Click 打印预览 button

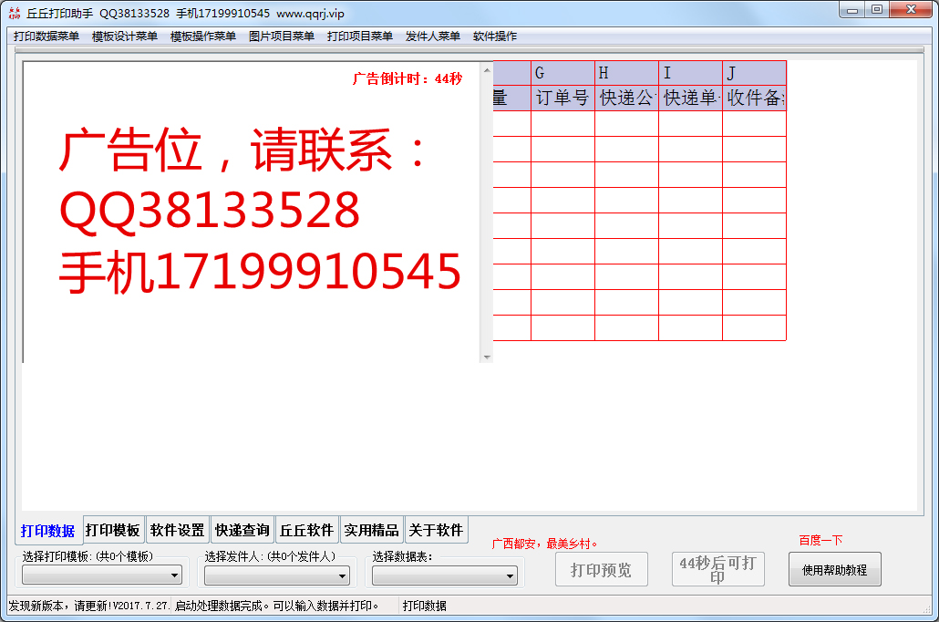tap(602, 569)
